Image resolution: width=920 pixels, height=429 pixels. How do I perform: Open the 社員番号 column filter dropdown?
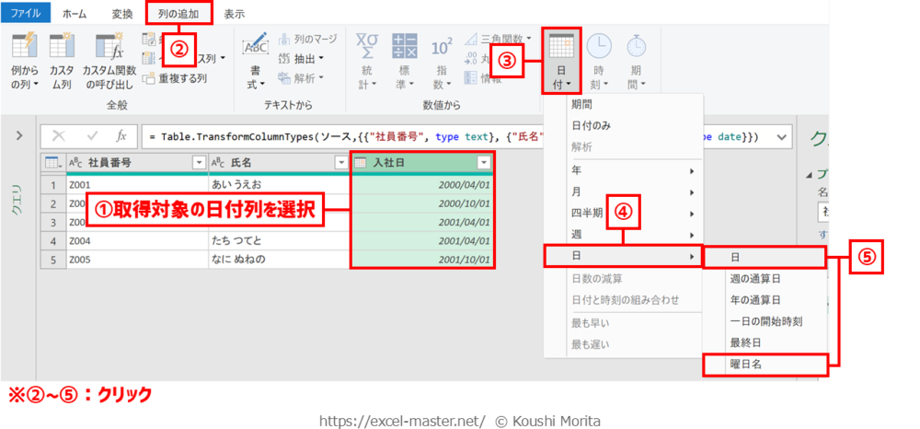pos(198,163)
